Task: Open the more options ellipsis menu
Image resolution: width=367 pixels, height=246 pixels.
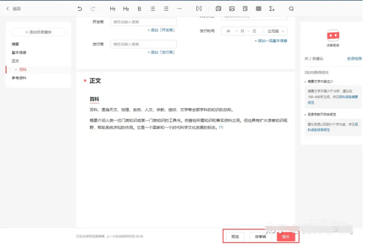Action: [179, 9]
